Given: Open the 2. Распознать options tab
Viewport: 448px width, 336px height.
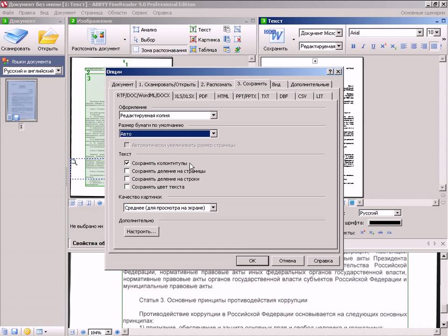Looking at the screenshot, I should [216, 84].
